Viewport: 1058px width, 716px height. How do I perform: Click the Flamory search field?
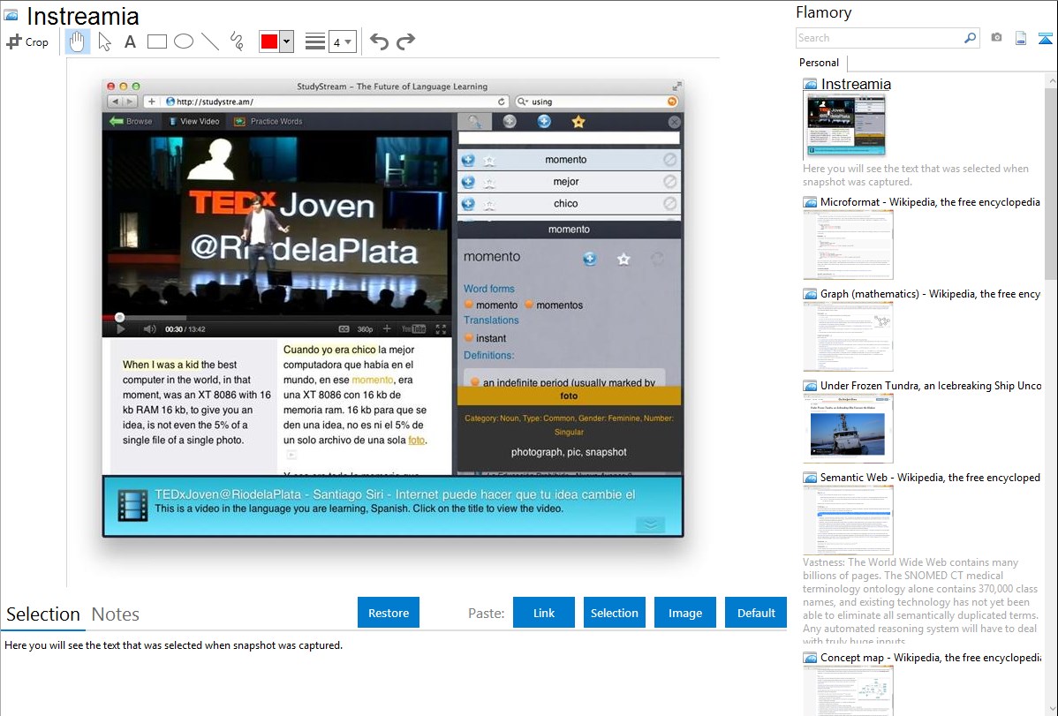click(880, 38)
